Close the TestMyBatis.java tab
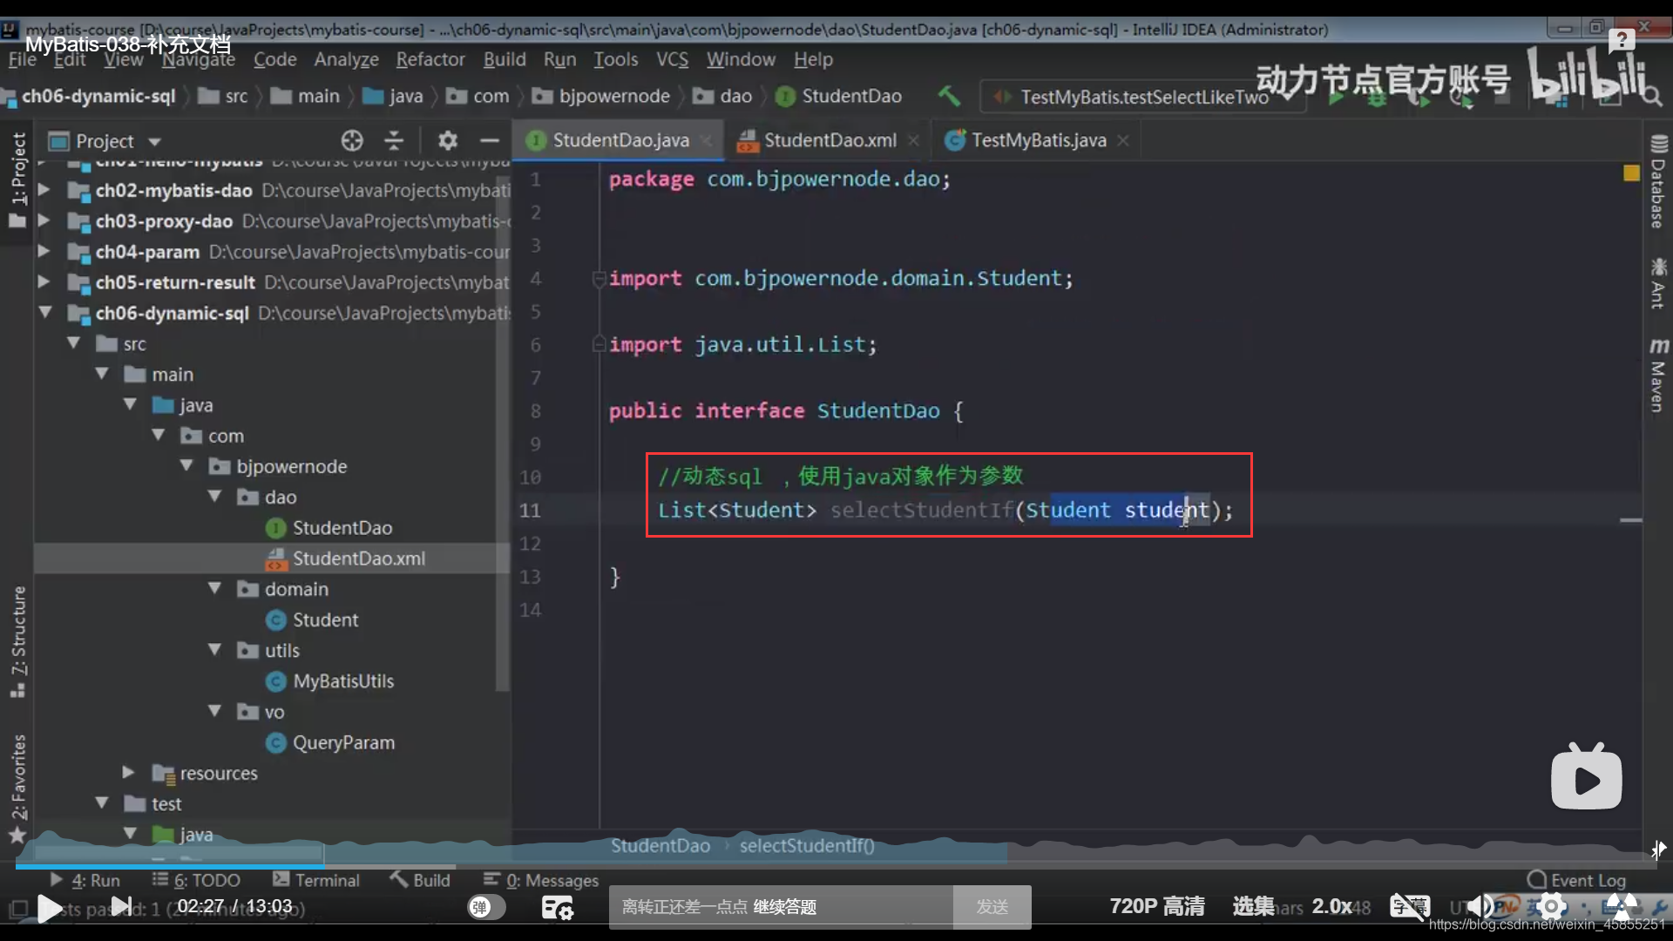The width and height of the screenshot is (1673, 941). pos(1123,140)
